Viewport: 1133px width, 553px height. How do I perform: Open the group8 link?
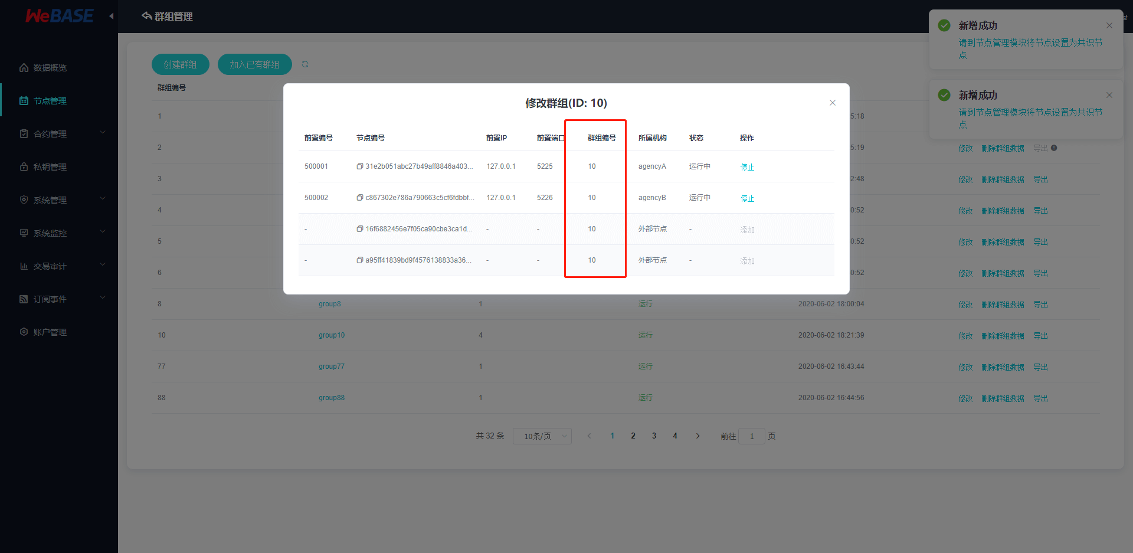330,304
